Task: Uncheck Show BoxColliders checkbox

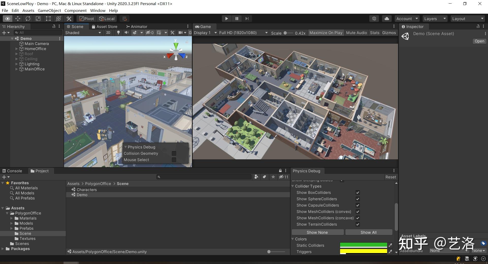Action: 358,193
